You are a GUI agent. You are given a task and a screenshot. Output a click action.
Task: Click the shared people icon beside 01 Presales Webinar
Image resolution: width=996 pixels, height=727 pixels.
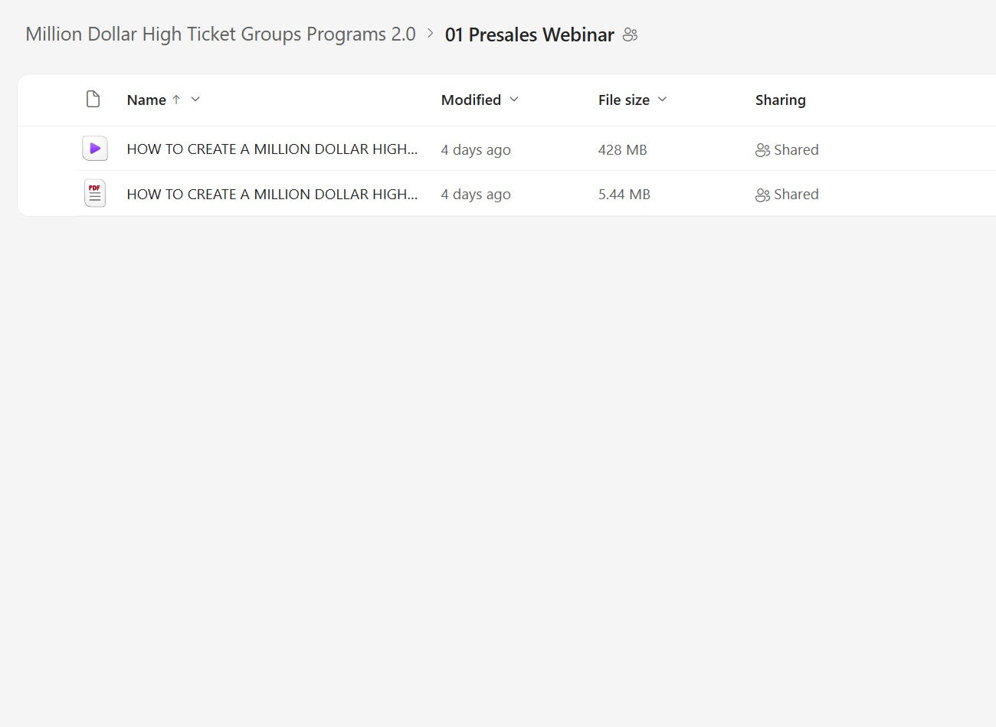point(630,34)
